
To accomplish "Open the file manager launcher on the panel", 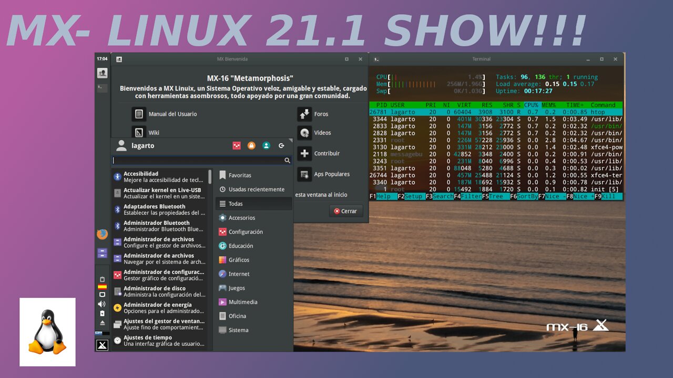I will pos(102,254).
